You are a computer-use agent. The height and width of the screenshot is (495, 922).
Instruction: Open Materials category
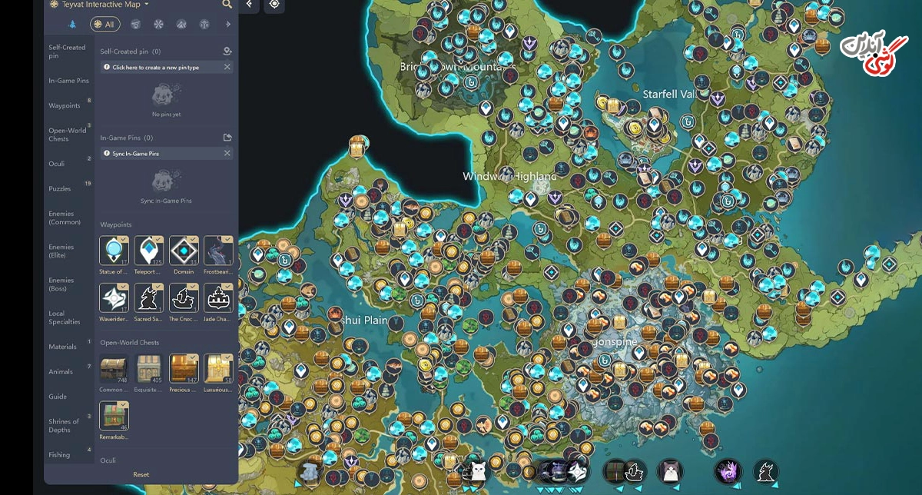(63, 347)
